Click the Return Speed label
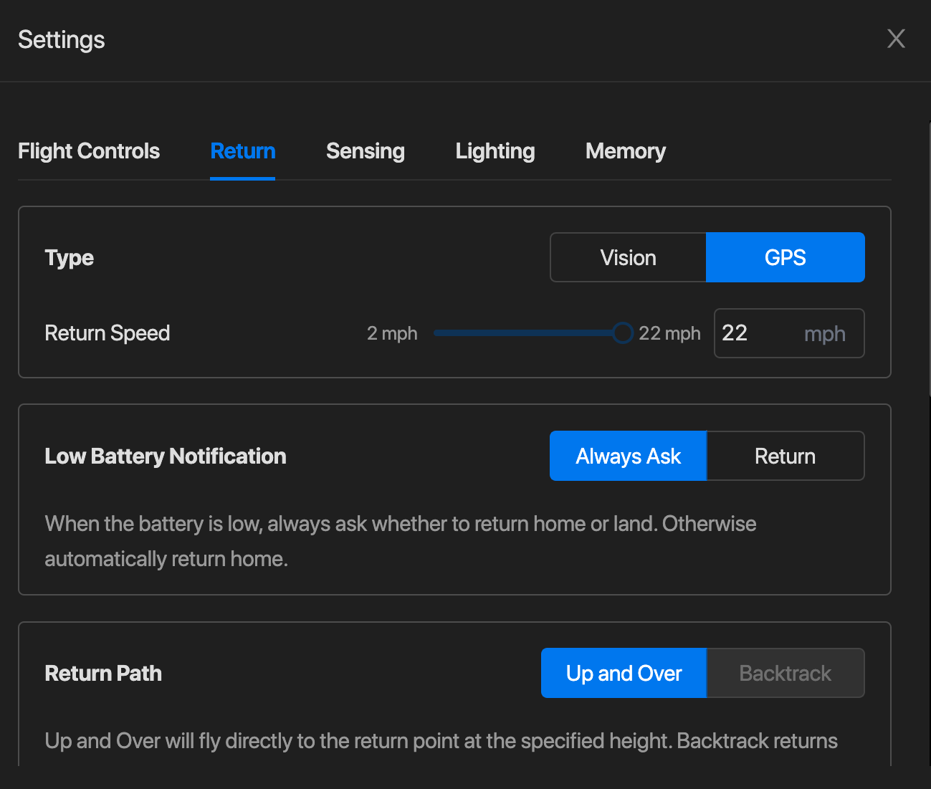931x789 pixels. click(108, 333)
